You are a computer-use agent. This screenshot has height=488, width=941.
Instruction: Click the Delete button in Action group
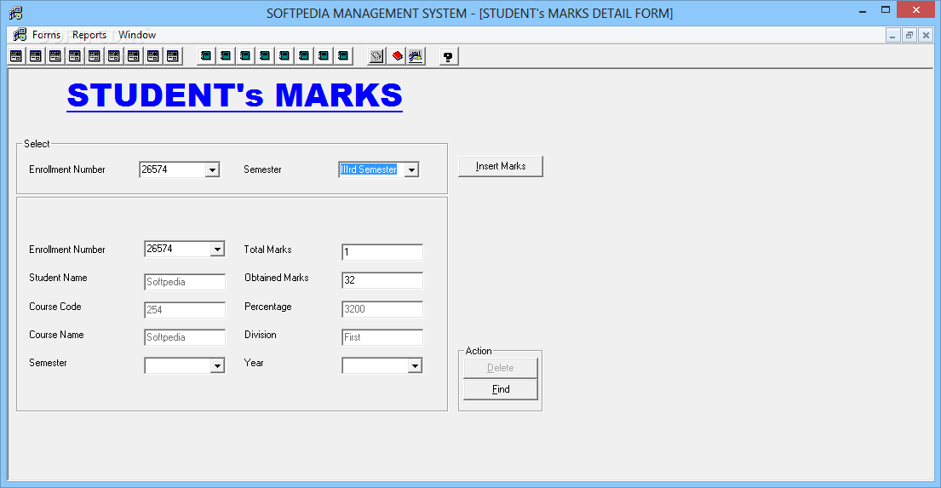tap(501, 368)
